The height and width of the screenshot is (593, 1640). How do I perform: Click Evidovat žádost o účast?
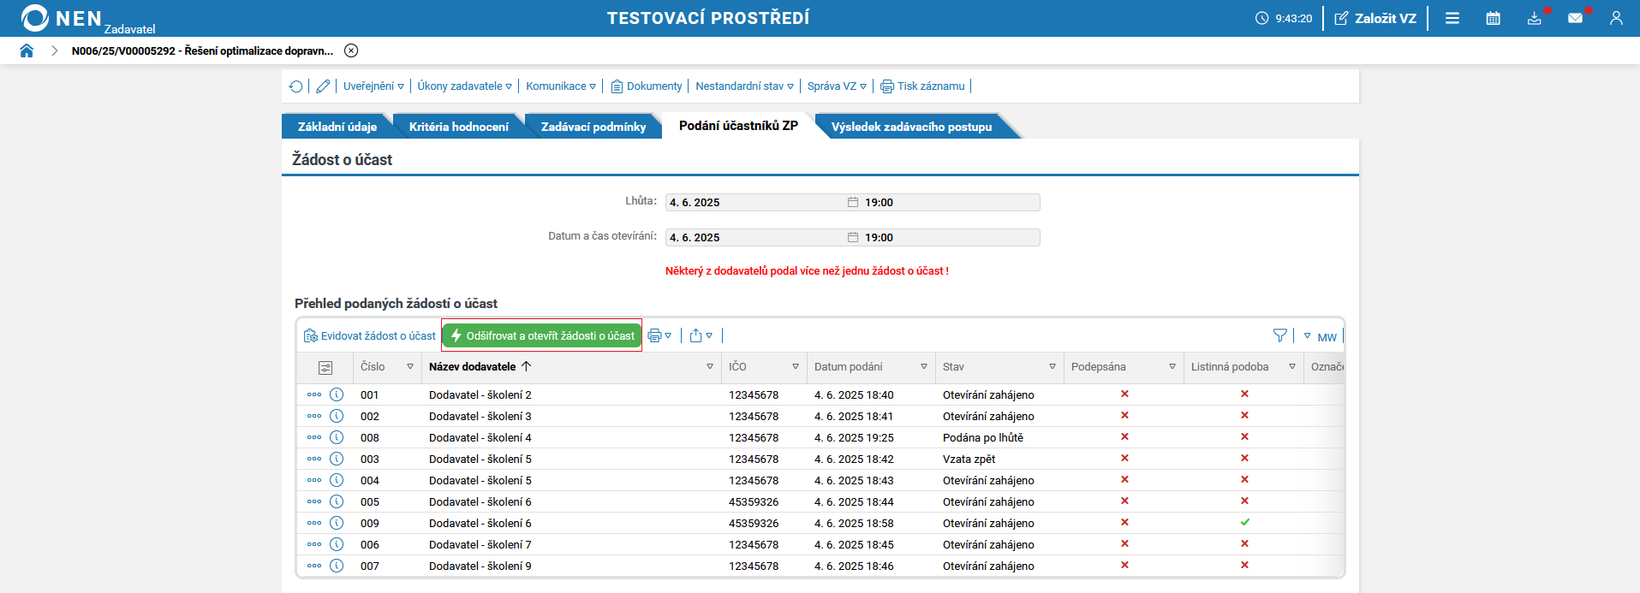[370, 336]
